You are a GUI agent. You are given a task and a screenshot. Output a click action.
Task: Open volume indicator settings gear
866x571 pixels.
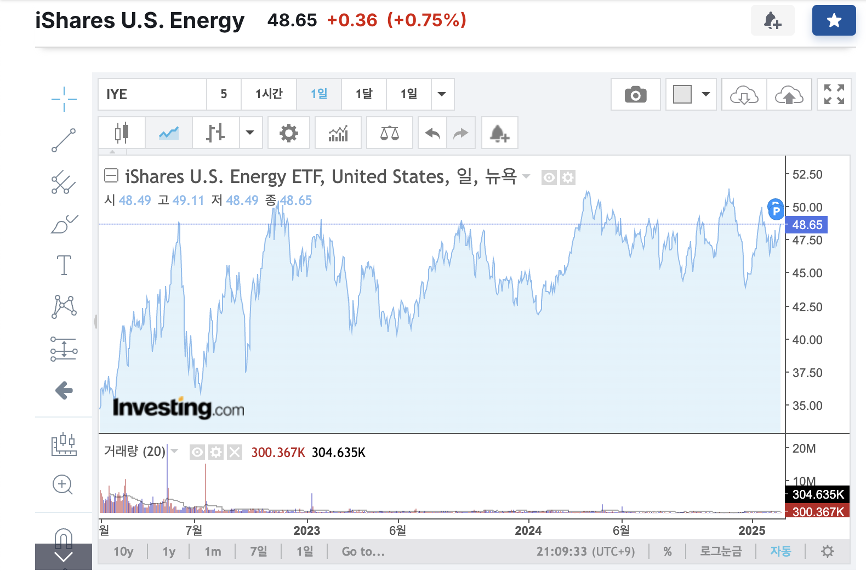216,452
